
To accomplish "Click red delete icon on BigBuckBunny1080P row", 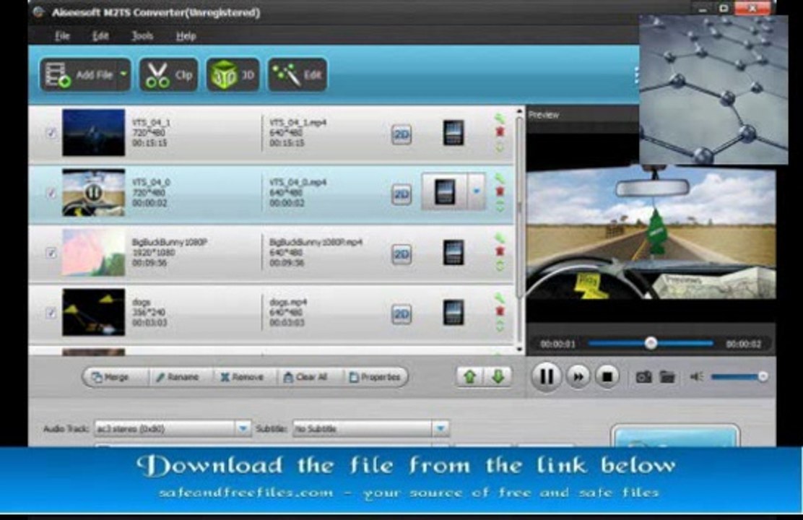I will click(x=500, y=251).
